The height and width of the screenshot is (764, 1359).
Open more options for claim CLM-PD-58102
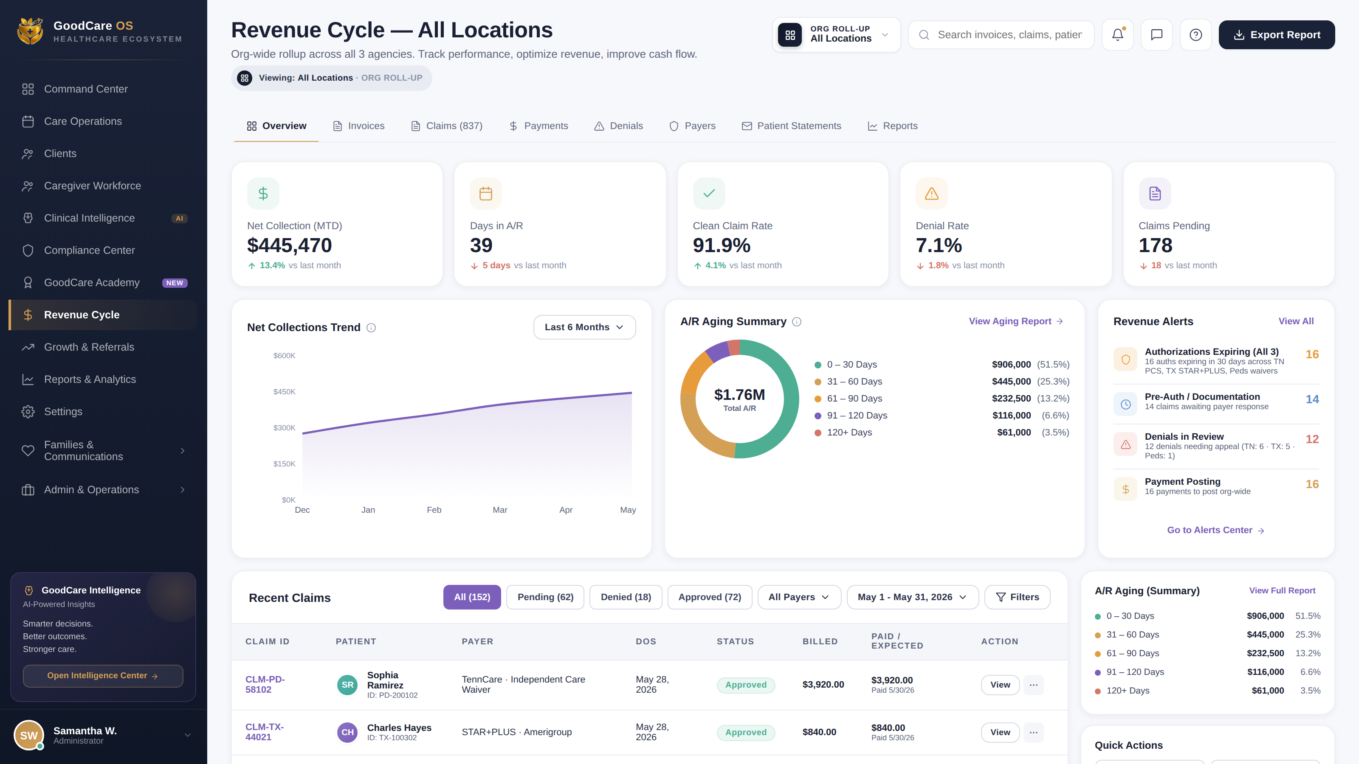1034,685
